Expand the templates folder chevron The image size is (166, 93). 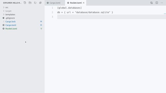click(4, 14)
